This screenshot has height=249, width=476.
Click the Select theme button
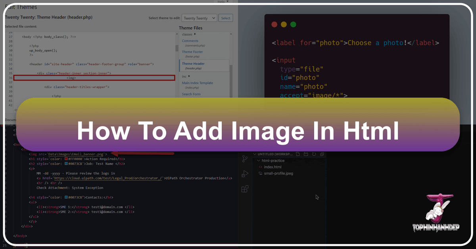[225, 18]
